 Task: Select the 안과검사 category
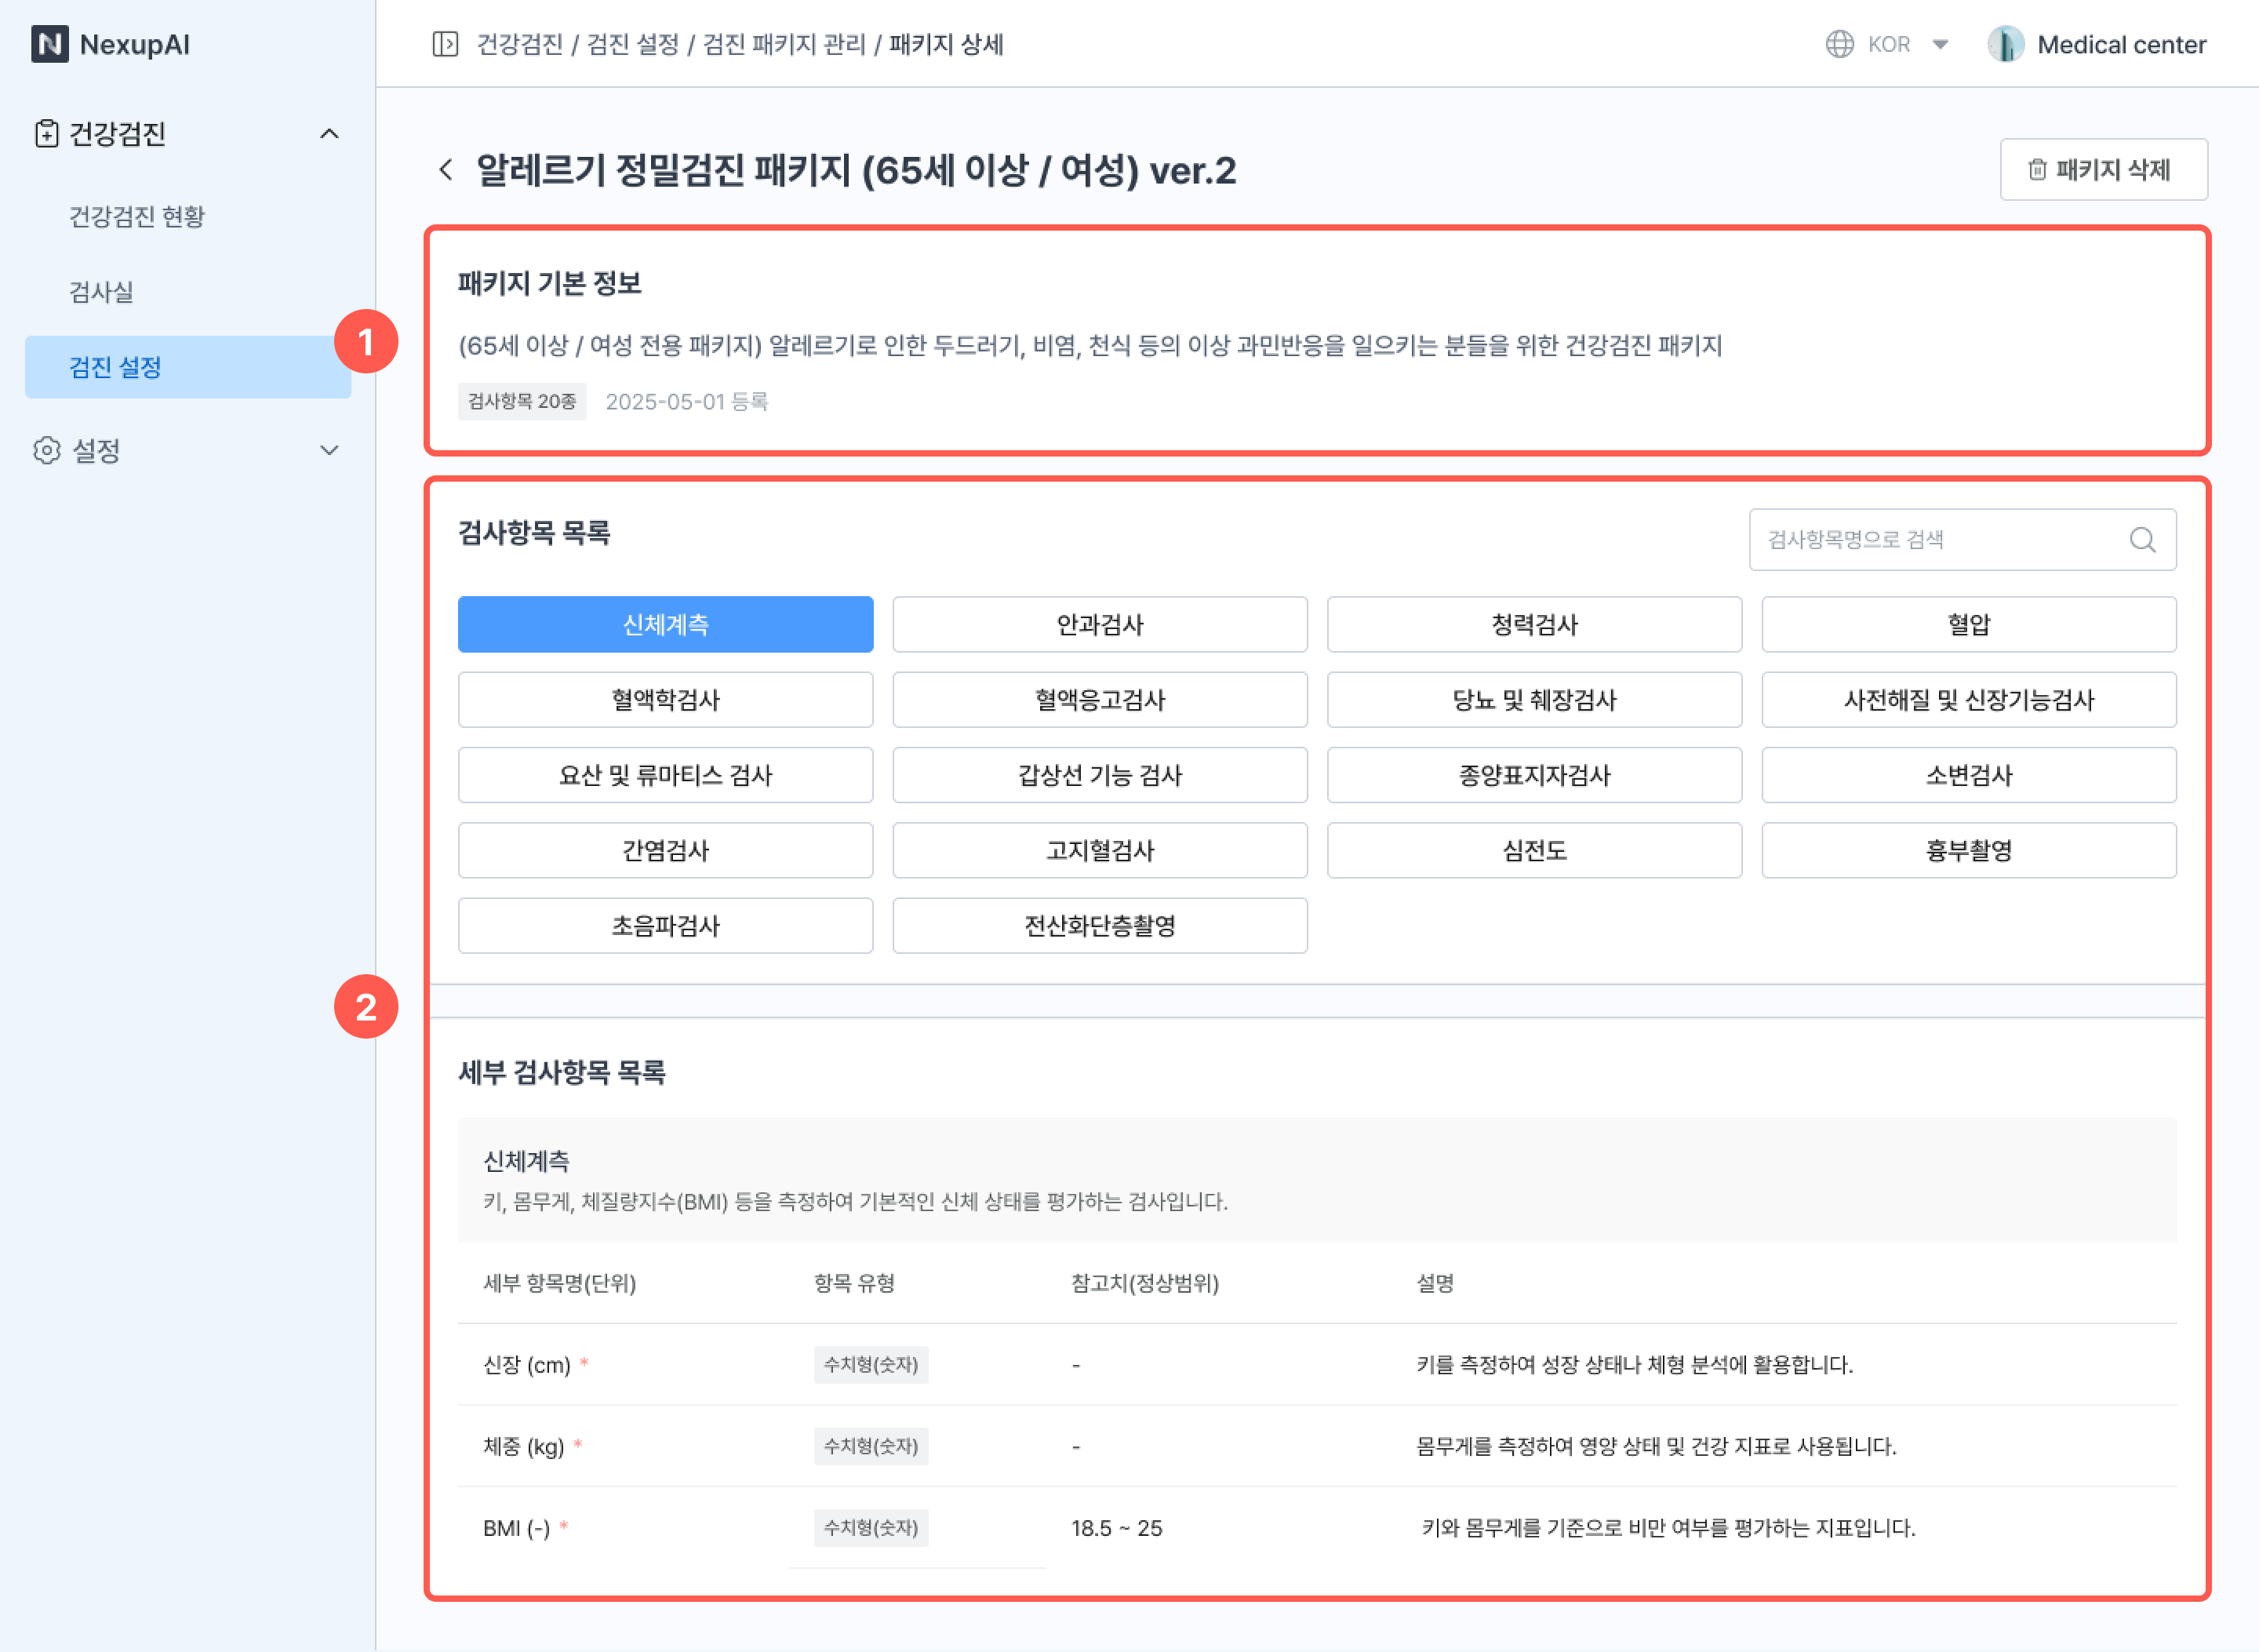pos(1099,625)
